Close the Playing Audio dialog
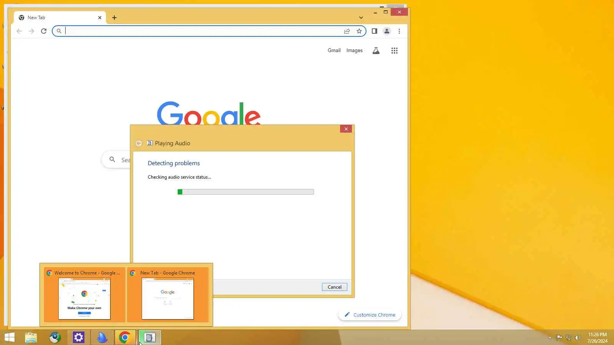 (x=346, y=129)
